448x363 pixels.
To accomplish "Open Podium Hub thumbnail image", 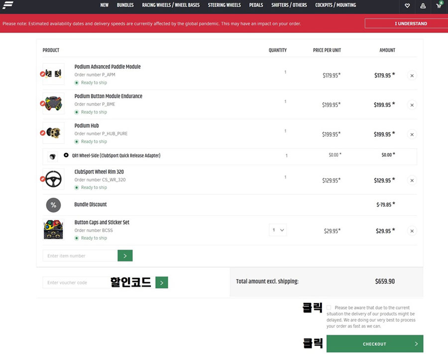I will (53, 133).
